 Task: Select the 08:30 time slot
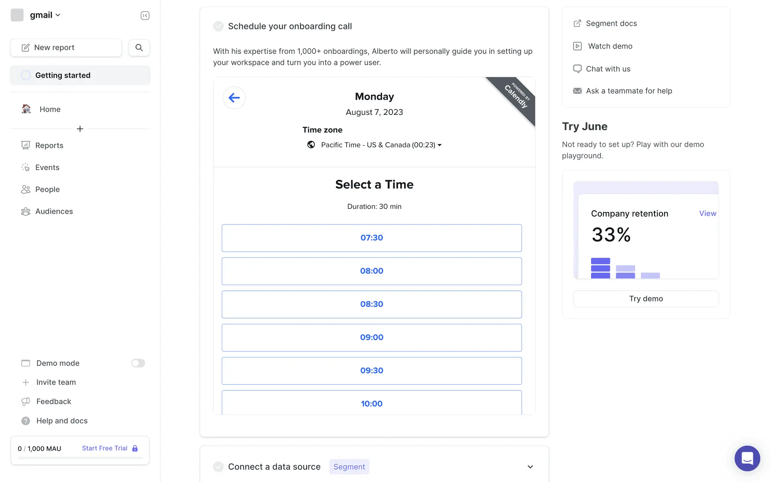pos(371,304)
